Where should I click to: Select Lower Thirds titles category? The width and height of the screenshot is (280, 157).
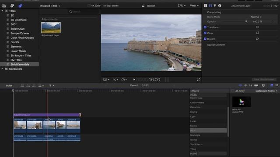(x=18, y=51)
